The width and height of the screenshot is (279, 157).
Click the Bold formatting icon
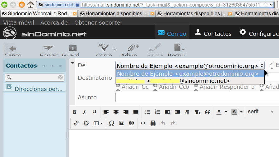click(75, 112)
